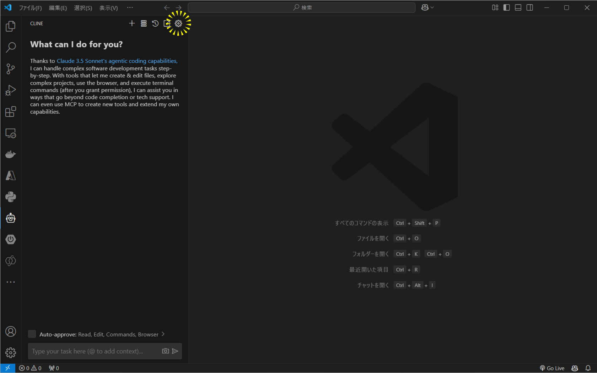Image resolution: width=597 pixels, height=373 pixels.
Task: Maximize the VS Code window
Action: (566, 7)
